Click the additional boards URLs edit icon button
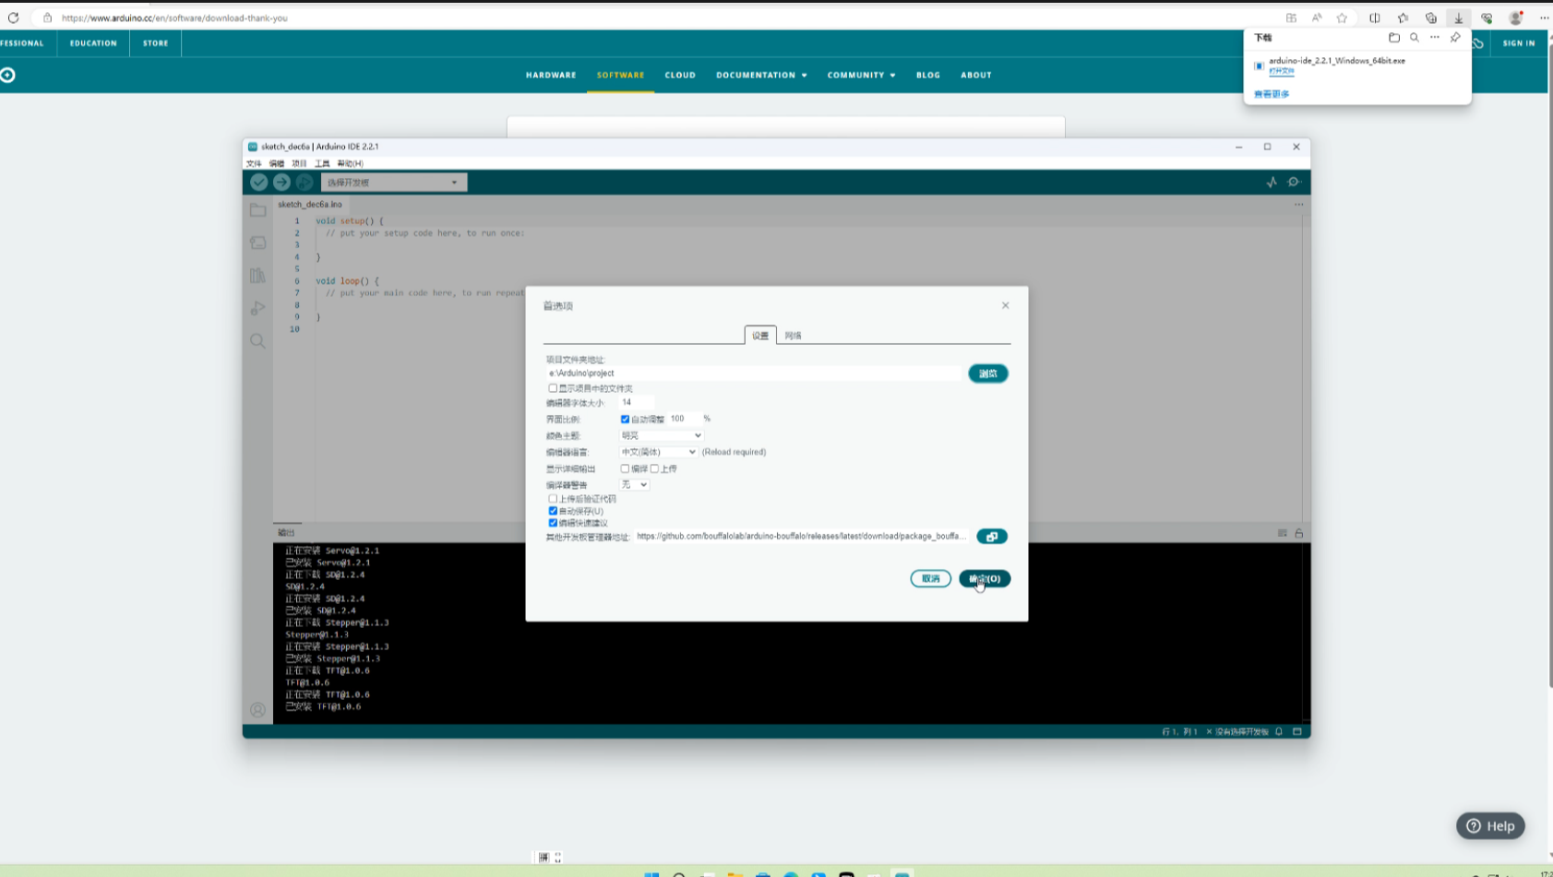The width and height of the screenshot is (1553, 877). click(992, 537)
